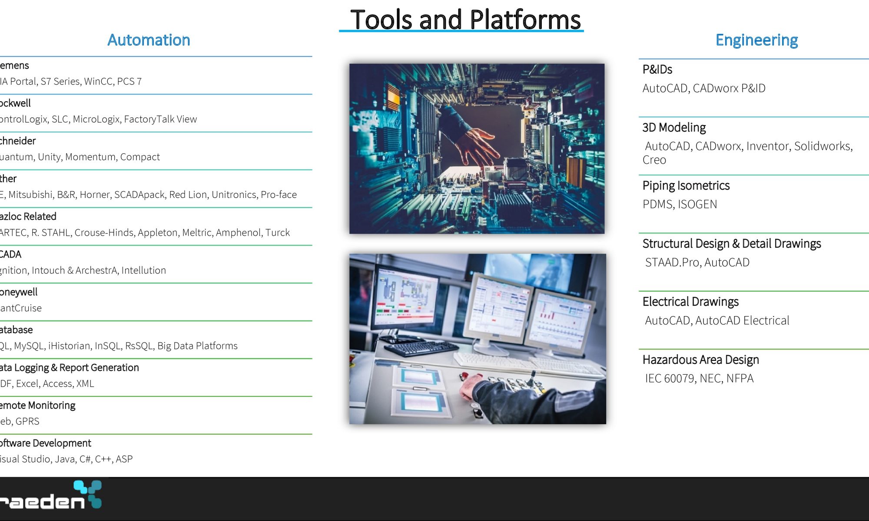Viewport: 869px width, 521px height.
Task: Select the 'STAAD.Pro, AutoCAD' line
Action: click(x=697, y=262)
